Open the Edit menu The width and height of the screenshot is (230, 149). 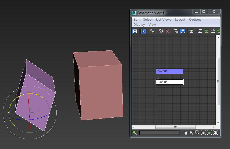136,19
